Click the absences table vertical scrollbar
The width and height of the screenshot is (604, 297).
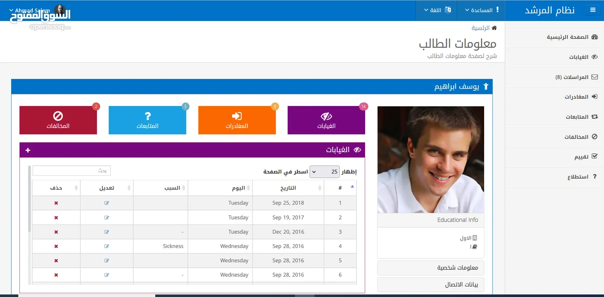pyautogui.click(x=29, y=199)
